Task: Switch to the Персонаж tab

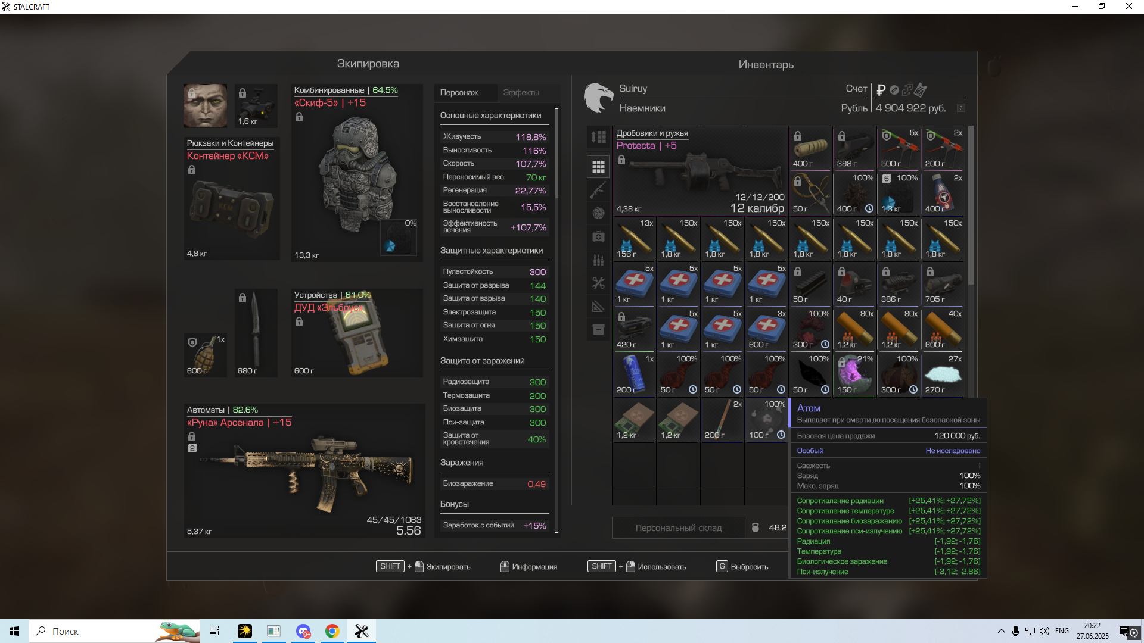Action: tap(465, 93)
